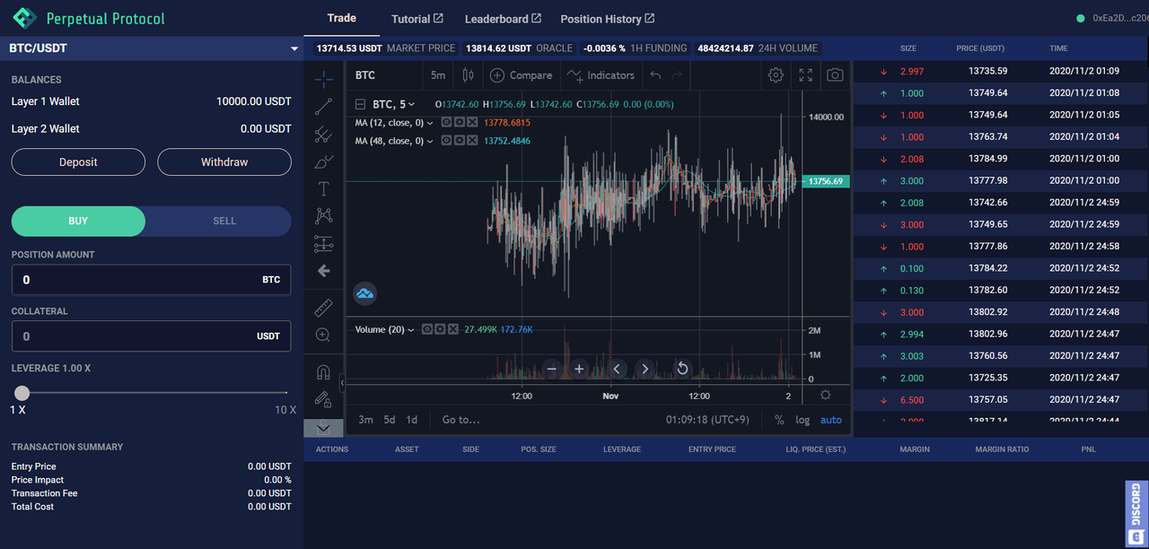
Task: Collapse the drawing toolbar side handle
Action: tap(341, 383)
